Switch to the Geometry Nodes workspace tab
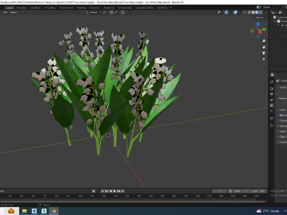 144,8
